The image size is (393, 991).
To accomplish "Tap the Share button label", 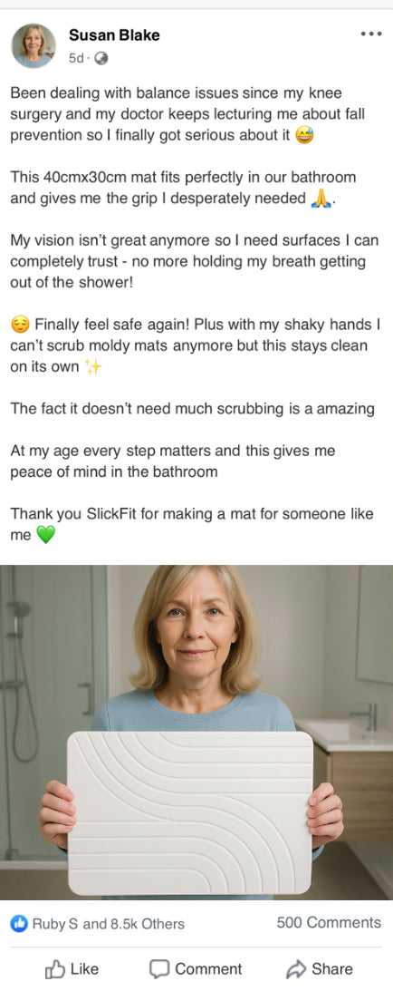I will [331, 969].
